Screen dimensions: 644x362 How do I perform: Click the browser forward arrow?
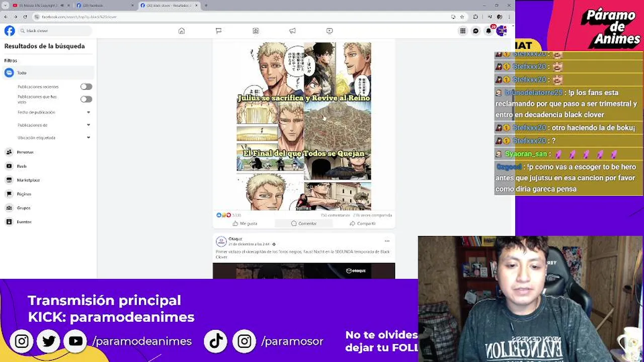coord(15,17)
